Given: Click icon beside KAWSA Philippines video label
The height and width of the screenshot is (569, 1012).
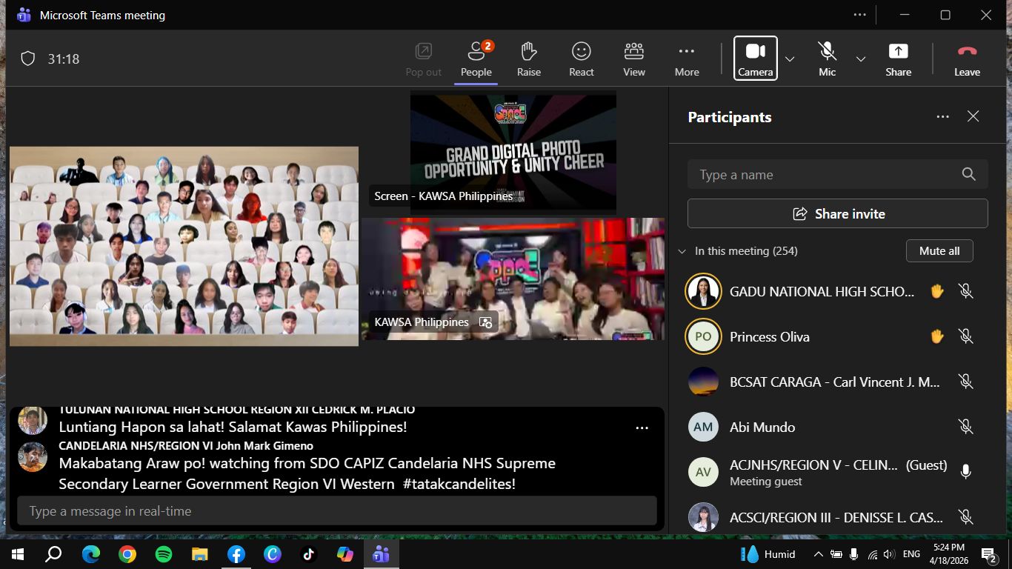Looking at the screenshot, I should [x=486, y=322].
